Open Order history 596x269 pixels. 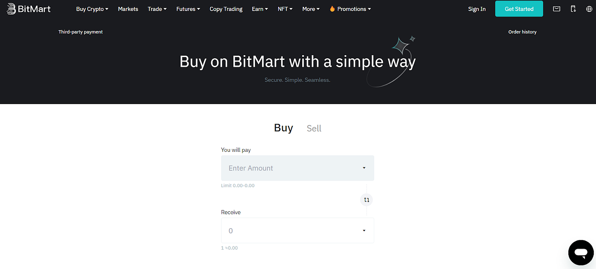(x=522, y=31)
